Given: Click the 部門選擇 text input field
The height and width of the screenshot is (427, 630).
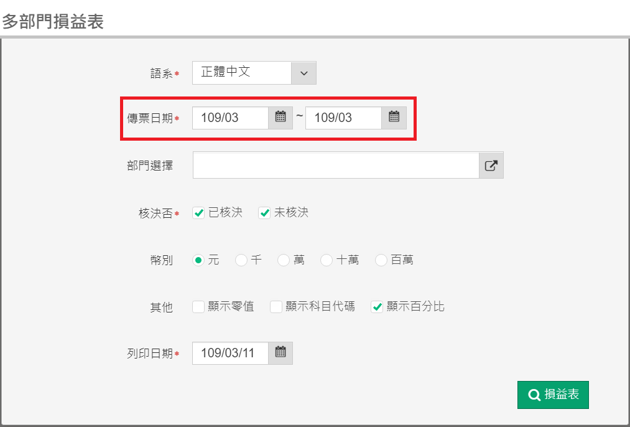Looking at the screenshot, I should pyautogui.click(x=336, y=165).
